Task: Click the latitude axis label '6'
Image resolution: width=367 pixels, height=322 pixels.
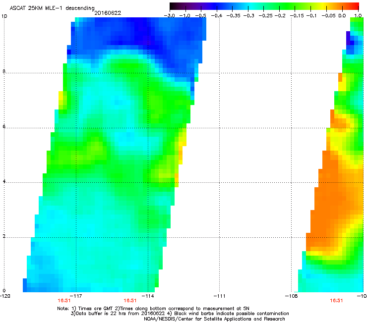Action: [4, 126]
